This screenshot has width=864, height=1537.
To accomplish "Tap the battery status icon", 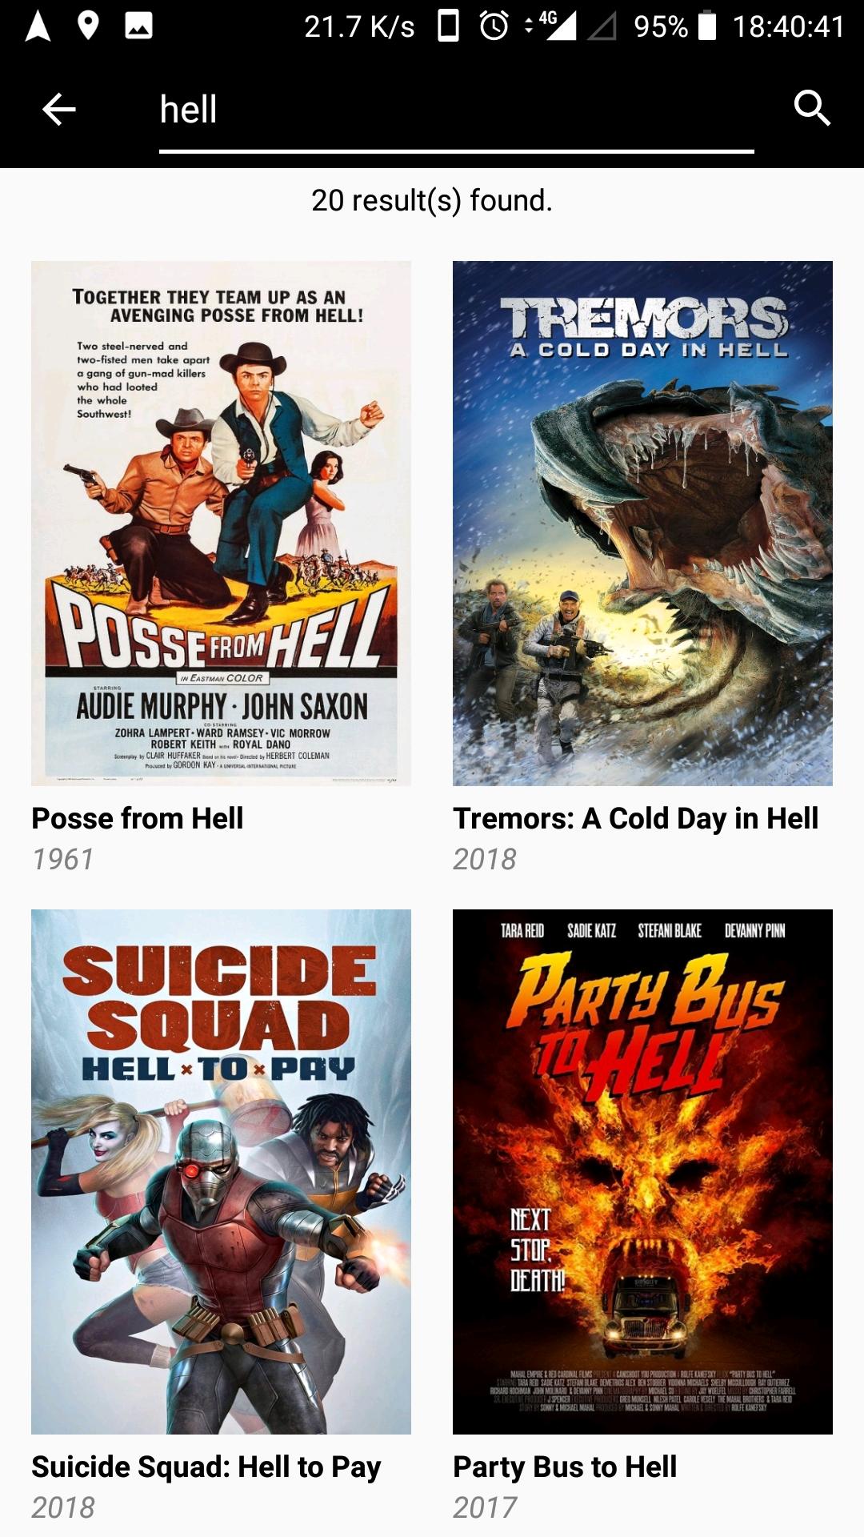I will point(707,26).
